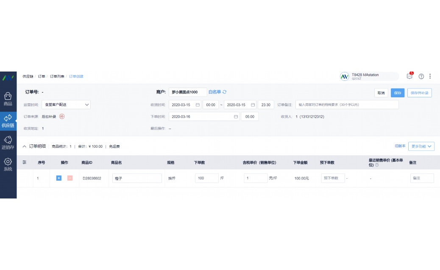This screenshot has height=270, width=440.
Task: Collapse the 订单明细 section
Action: pos(25,146)
